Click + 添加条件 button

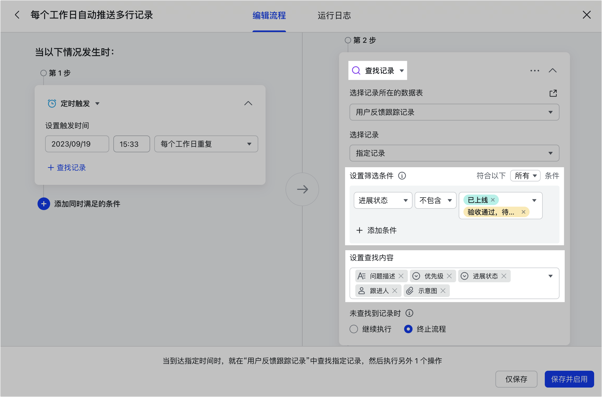(x=376, y=230)
